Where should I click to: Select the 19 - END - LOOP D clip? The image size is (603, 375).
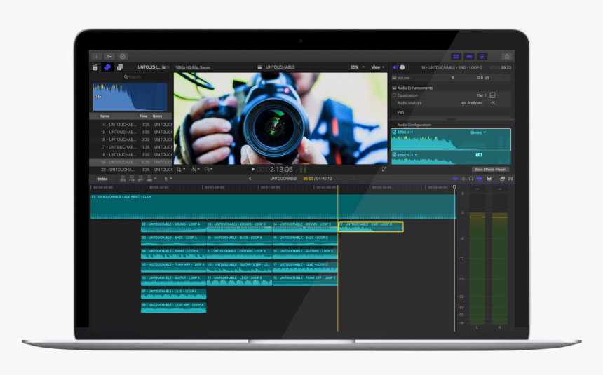(x=371, y=227)
